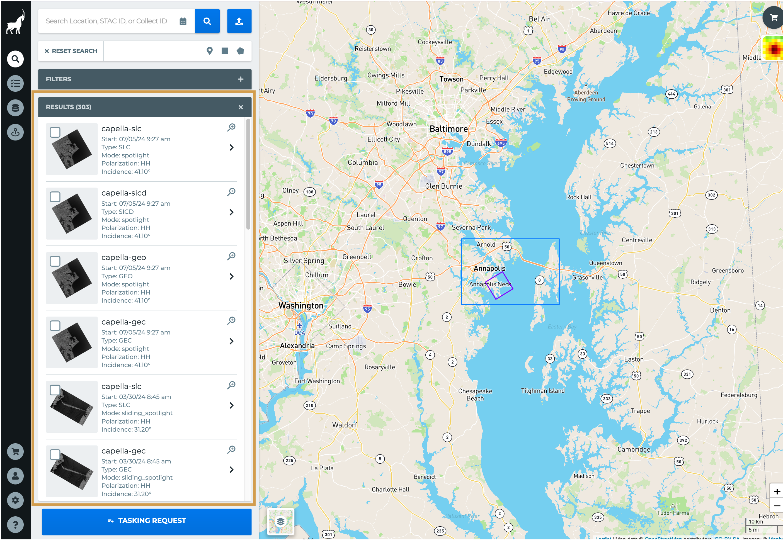Click "RESULTS (303)" header text
The height and width of the screenshot is (540, 783).
(69, 107)
